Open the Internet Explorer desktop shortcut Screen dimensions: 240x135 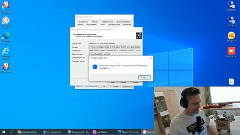(6, 53)
